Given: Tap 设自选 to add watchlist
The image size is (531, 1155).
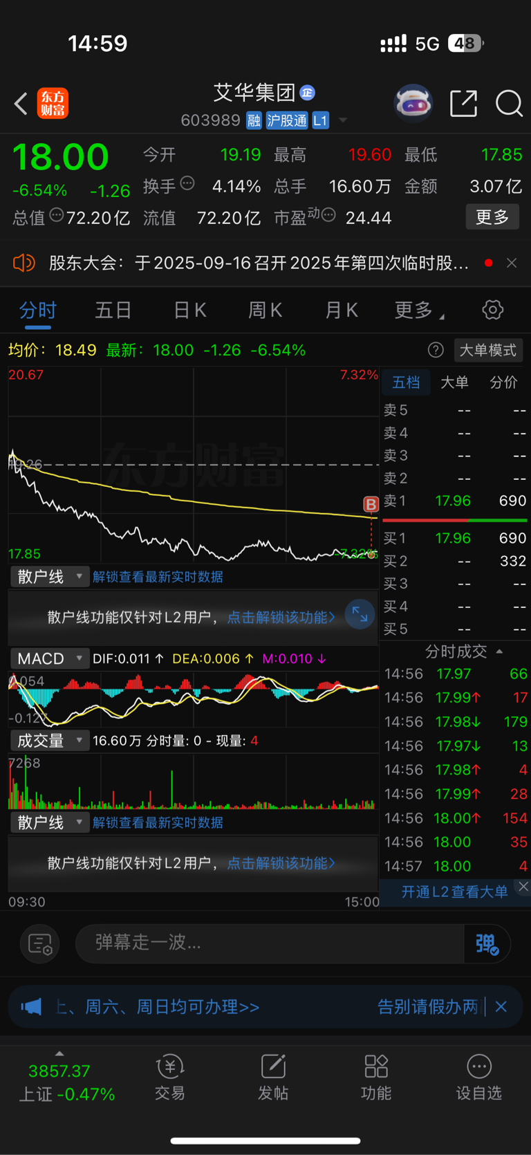Looking at the screenshot, I should [x=478, y=1078].
